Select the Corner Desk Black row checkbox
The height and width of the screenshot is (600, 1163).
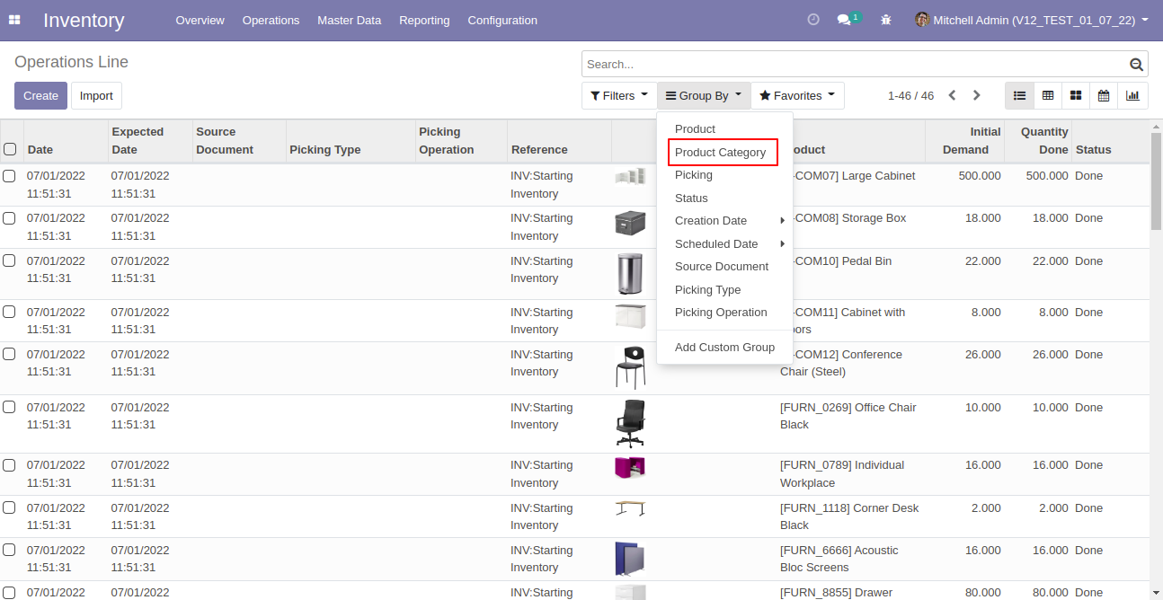[x=9, y=507]
